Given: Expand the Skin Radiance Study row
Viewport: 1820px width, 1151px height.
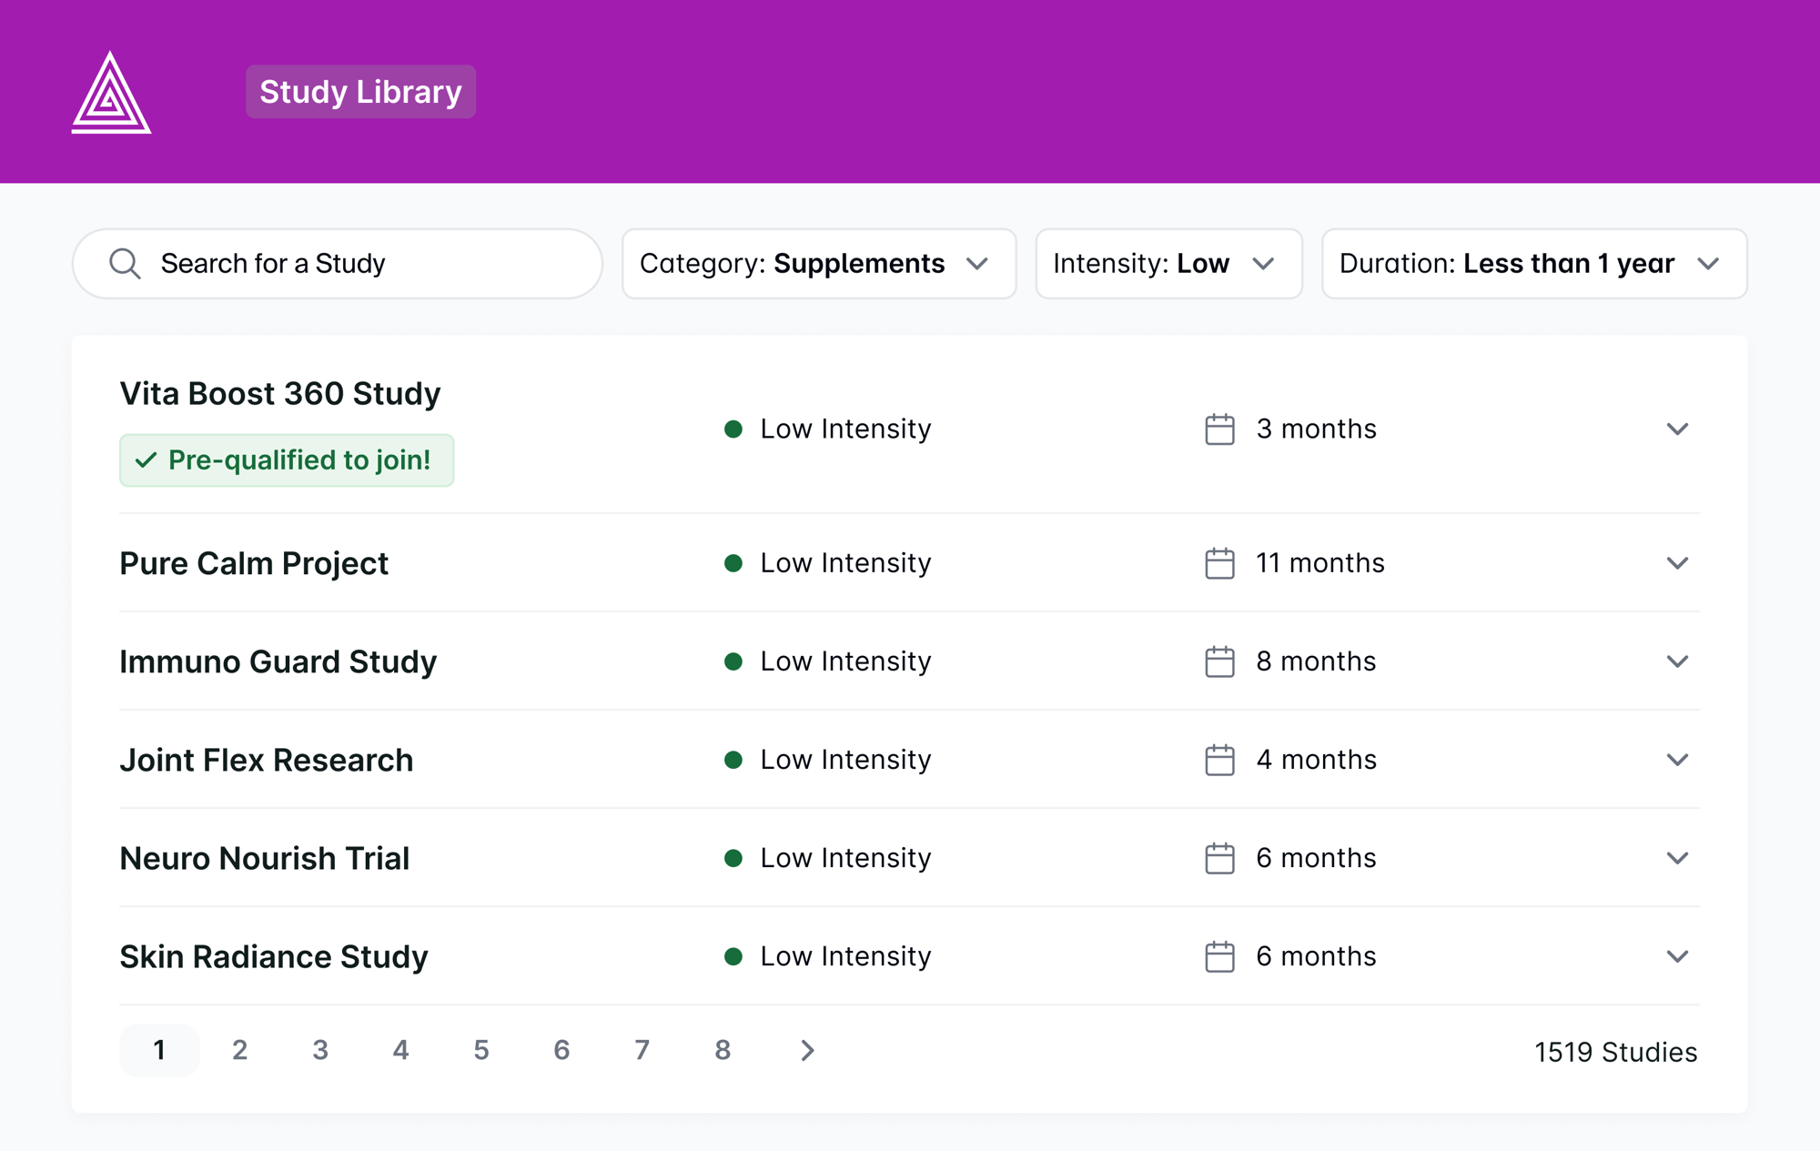Looking at the screenshot, I should [x=1677, y=954].
